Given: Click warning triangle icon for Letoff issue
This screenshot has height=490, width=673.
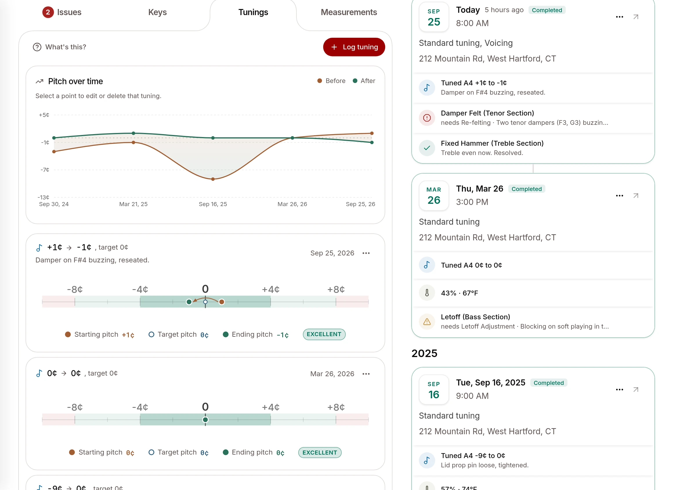Looking at the screenshot, I should (427, 321).
